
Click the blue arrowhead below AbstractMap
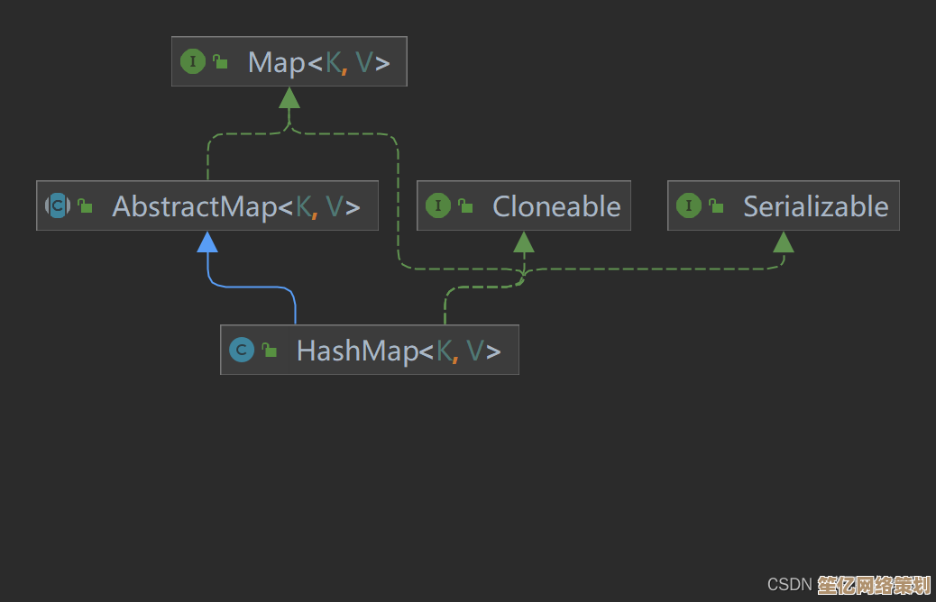(x=207, y=242)
